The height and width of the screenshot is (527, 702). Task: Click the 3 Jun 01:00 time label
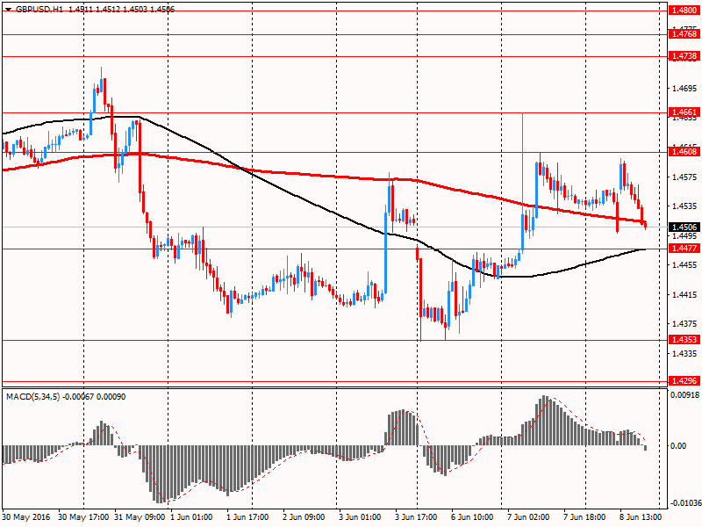click(360, 517)
